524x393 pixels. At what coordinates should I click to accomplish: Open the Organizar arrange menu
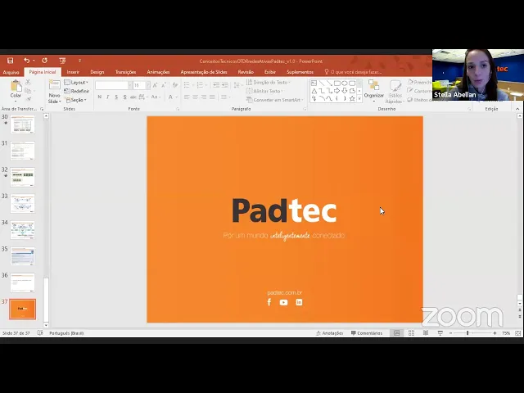click(x=374, y=91)
